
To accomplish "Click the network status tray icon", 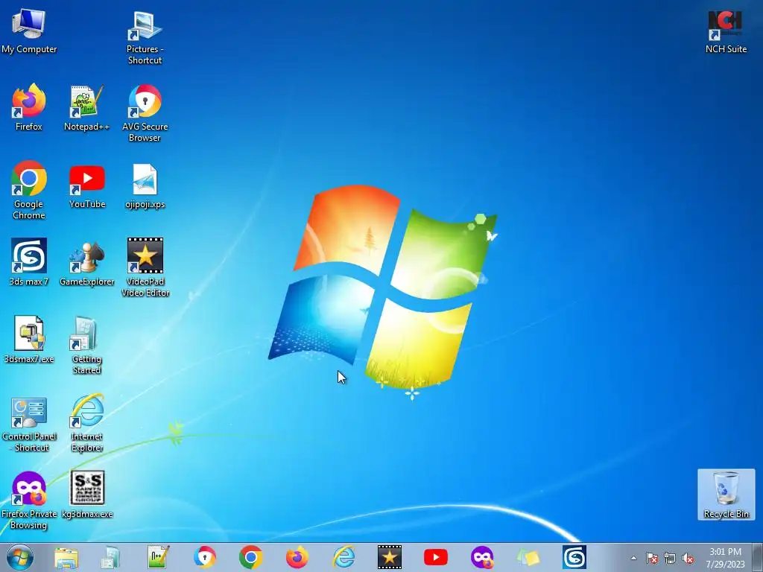I will coord(670,558).
